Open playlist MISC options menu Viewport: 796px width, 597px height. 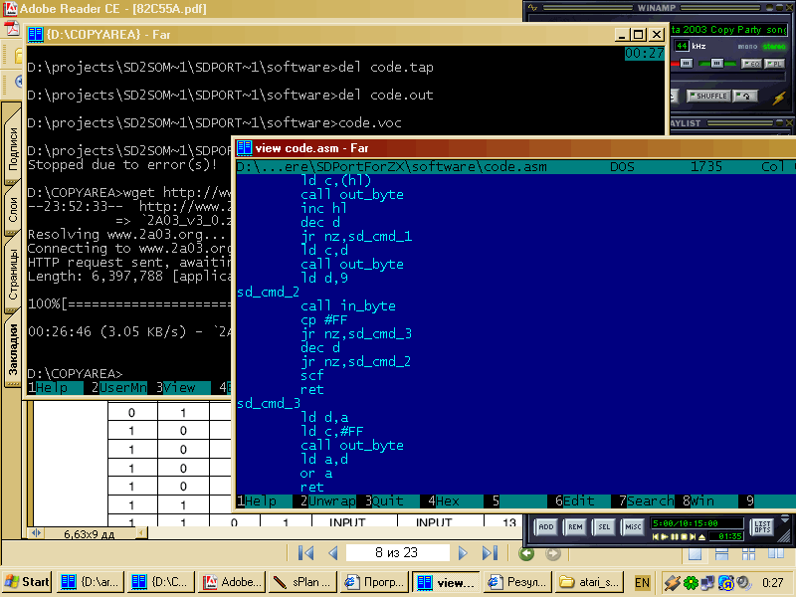pyautogui.click(x=633, y=525)
